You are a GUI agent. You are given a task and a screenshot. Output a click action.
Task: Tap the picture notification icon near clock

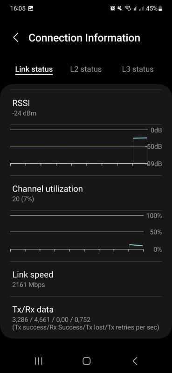(x=31, y=8)
